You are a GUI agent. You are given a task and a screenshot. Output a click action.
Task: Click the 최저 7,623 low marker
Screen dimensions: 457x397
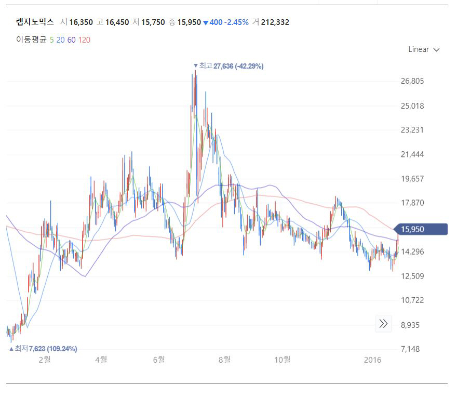click(x=43, y=349)
